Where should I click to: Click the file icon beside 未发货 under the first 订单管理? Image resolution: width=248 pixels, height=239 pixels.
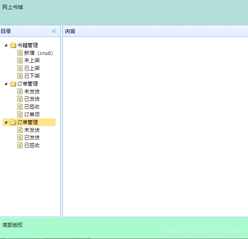[x=20, y=91]
